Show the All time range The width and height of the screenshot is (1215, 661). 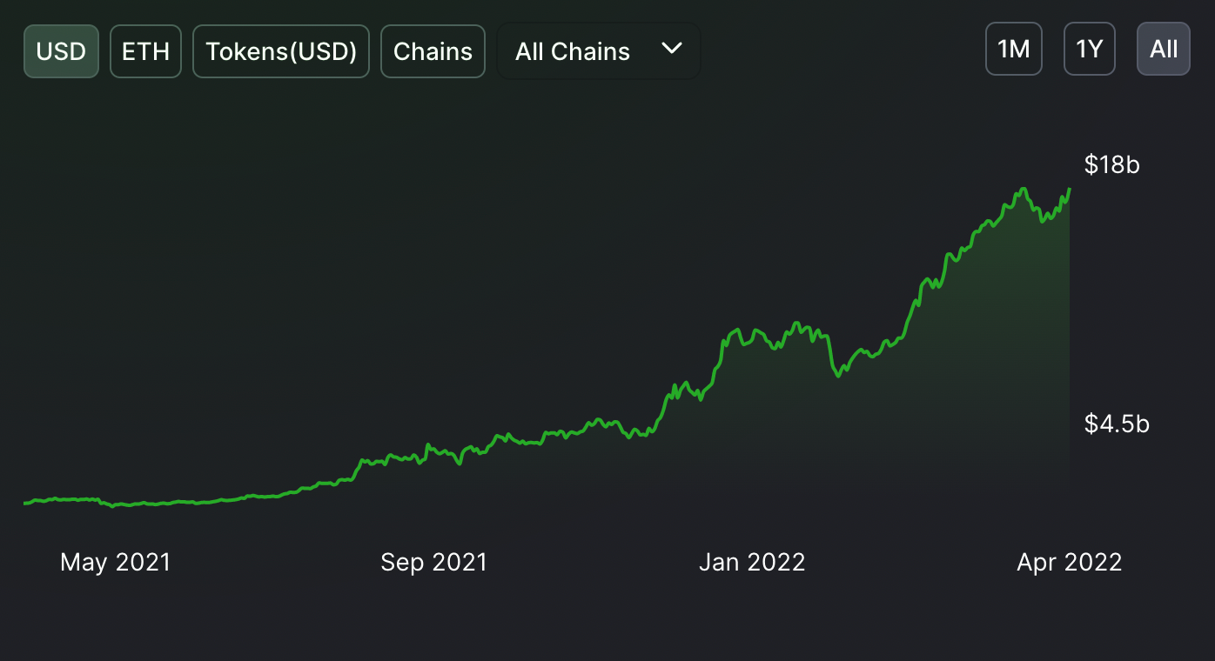click(1163, 49)
